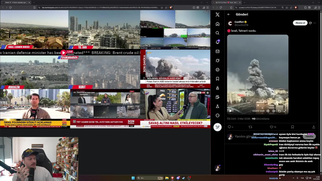Reload the Multi TV page
This screenshot has height=181, width=322.
[x=10, y=8]
